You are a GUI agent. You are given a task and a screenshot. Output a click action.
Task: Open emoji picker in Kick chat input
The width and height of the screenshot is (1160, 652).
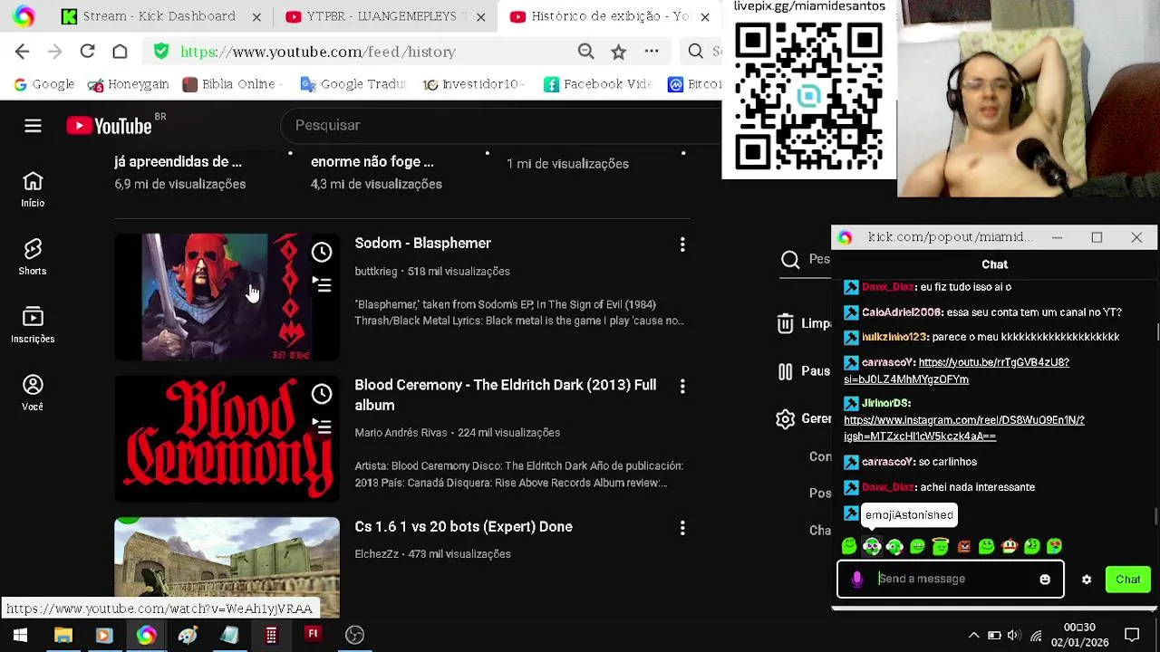click(1045, 580)
